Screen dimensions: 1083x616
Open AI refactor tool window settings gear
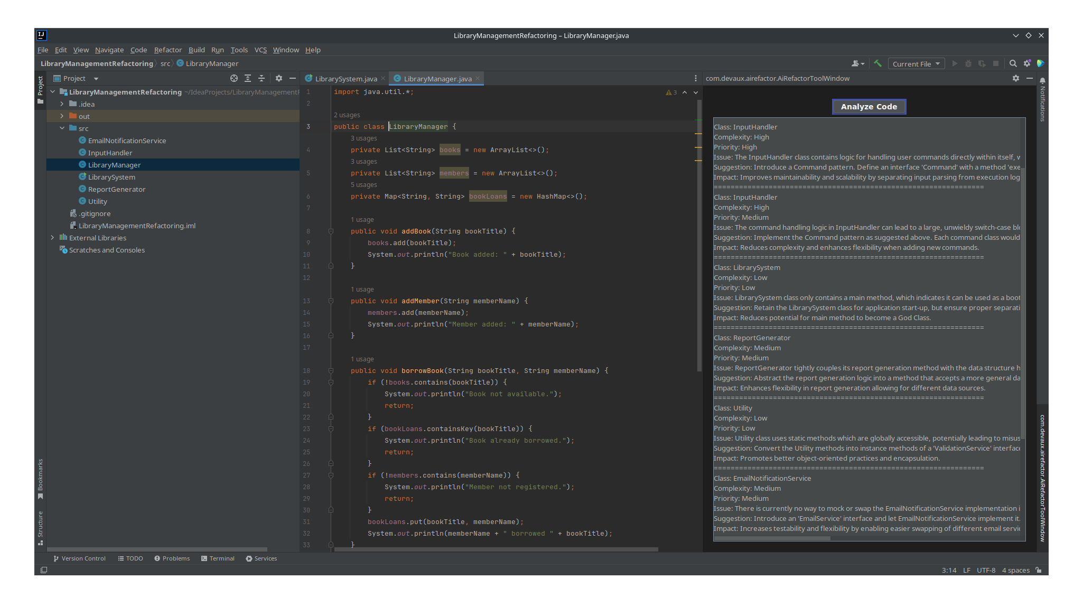click(x=1015, y=78)
